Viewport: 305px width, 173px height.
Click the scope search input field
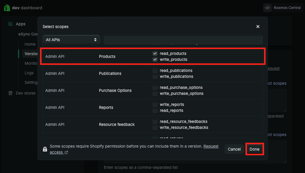[183, 40]
